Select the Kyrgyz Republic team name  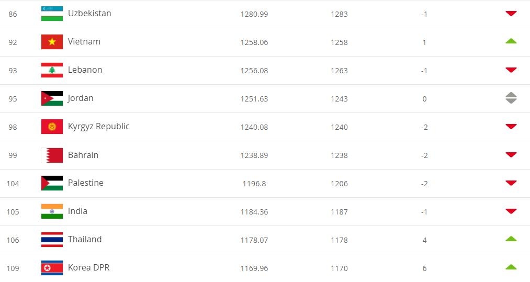98,127
